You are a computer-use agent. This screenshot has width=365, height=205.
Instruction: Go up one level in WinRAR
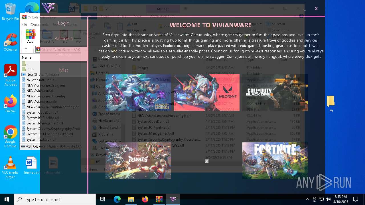pos(26,49)
